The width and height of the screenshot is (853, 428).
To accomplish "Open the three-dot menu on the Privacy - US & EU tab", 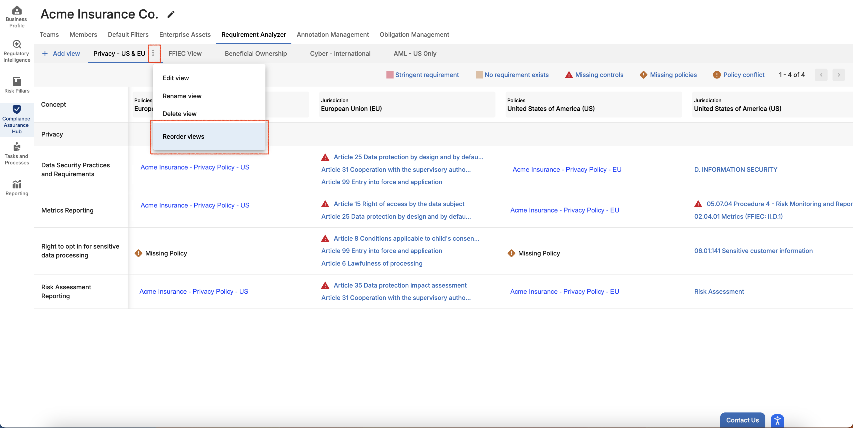I will pos(153,53).
